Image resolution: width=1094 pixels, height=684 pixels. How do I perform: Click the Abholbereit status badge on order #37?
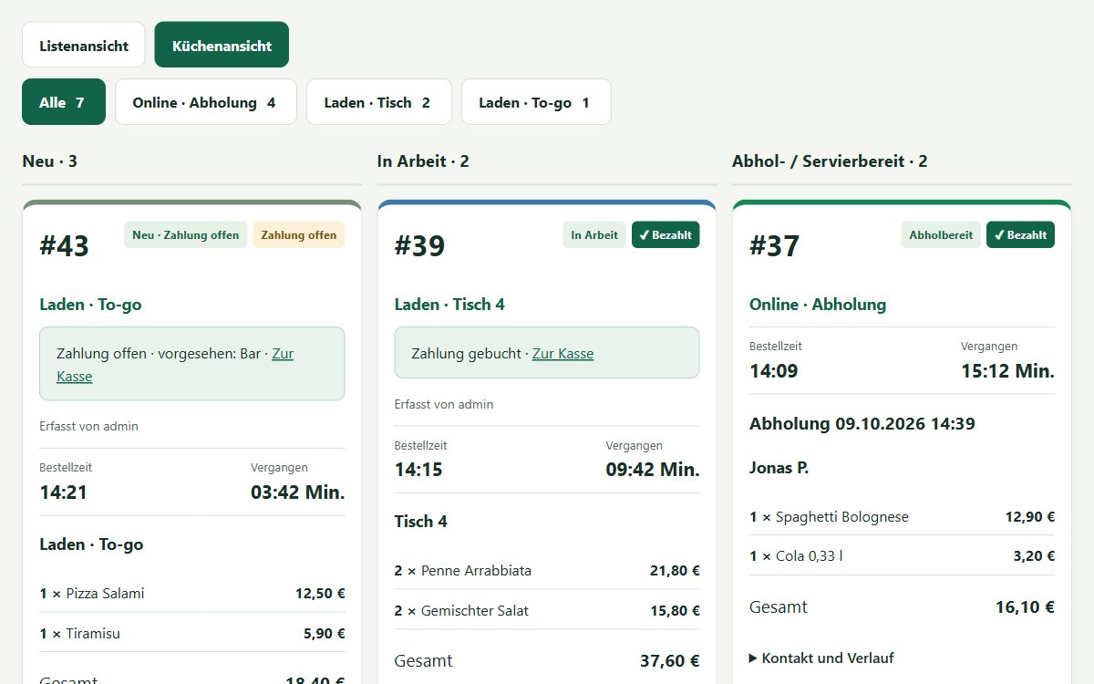click(x=941, y=234)
